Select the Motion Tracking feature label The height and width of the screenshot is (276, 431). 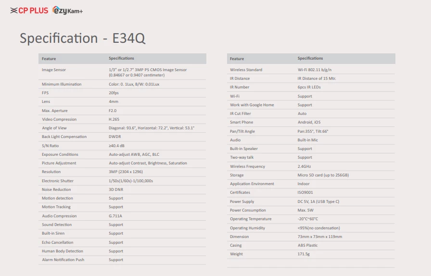pos(56,207)
